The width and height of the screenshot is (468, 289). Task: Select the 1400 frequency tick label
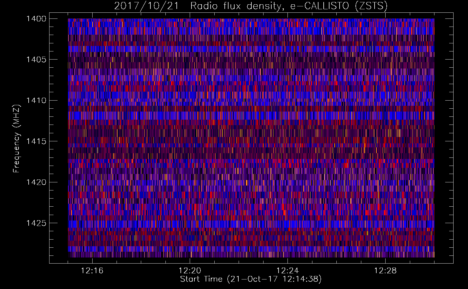coord(36,19)
